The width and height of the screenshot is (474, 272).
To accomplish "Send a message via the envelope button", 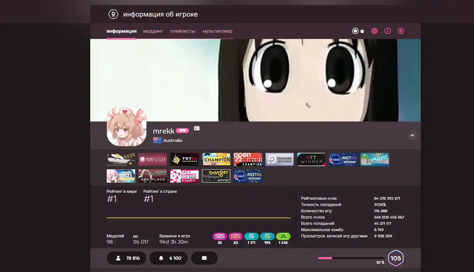I will click(204, 258).
